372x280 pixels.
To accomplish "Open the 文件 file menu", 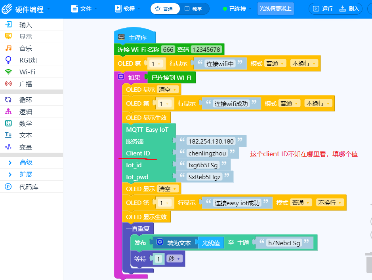I will click(x=84, y=9).
